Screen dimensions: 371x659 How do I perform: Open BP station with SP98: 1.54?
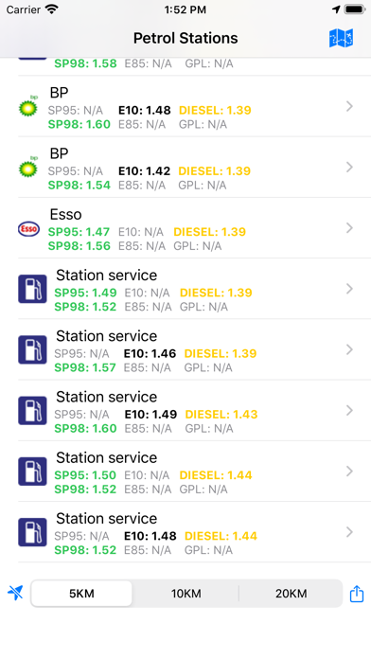click(x=194, y=168)
